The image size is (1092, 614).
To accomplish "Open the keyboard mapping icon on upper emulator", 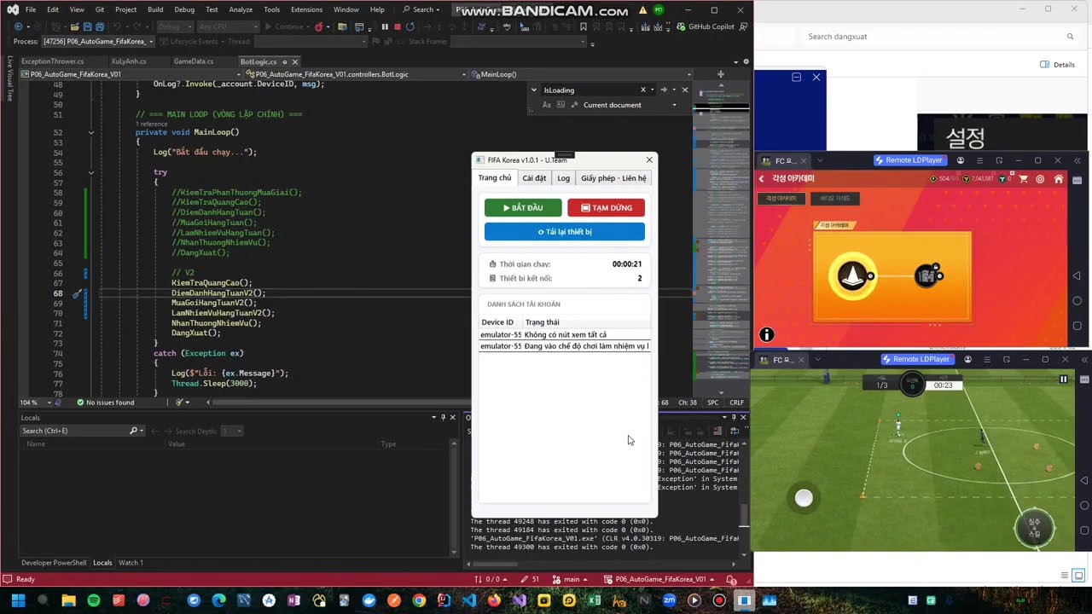I will pos(1077,181).
